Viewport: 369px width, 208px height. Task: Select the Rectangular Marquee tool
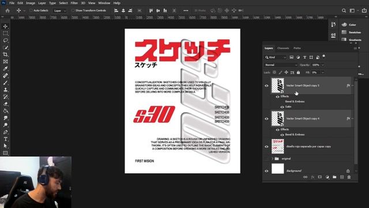[5, 34]
